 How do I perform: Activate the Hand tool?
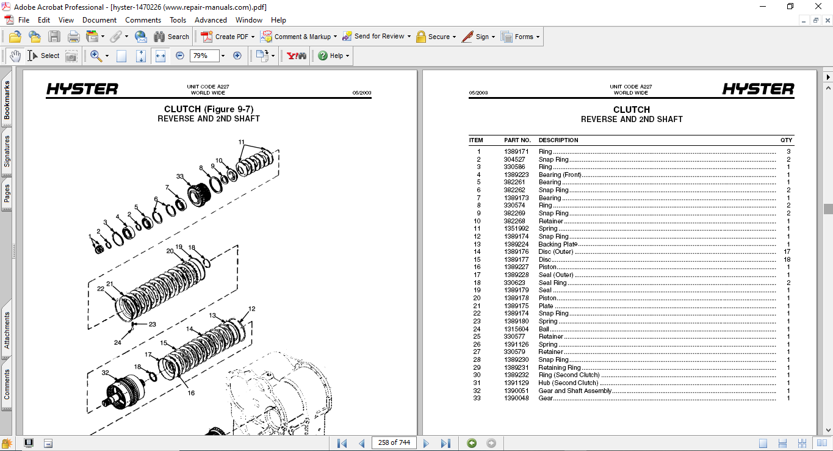(x=15, y=56)
